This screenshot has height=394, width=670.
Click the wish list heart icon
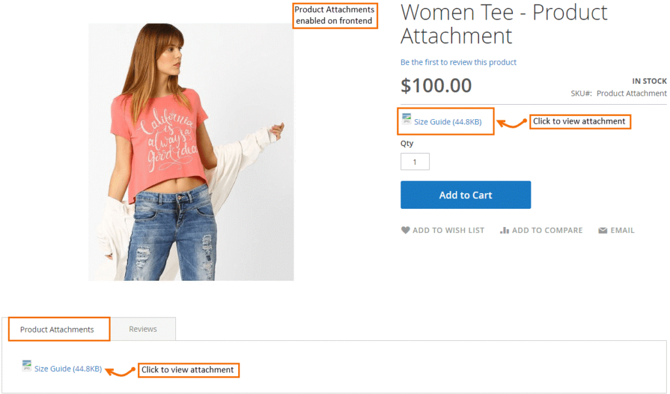tap(406, 230)
